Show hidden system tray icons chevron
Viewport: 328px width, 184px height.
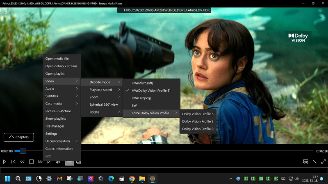point(230,179)
